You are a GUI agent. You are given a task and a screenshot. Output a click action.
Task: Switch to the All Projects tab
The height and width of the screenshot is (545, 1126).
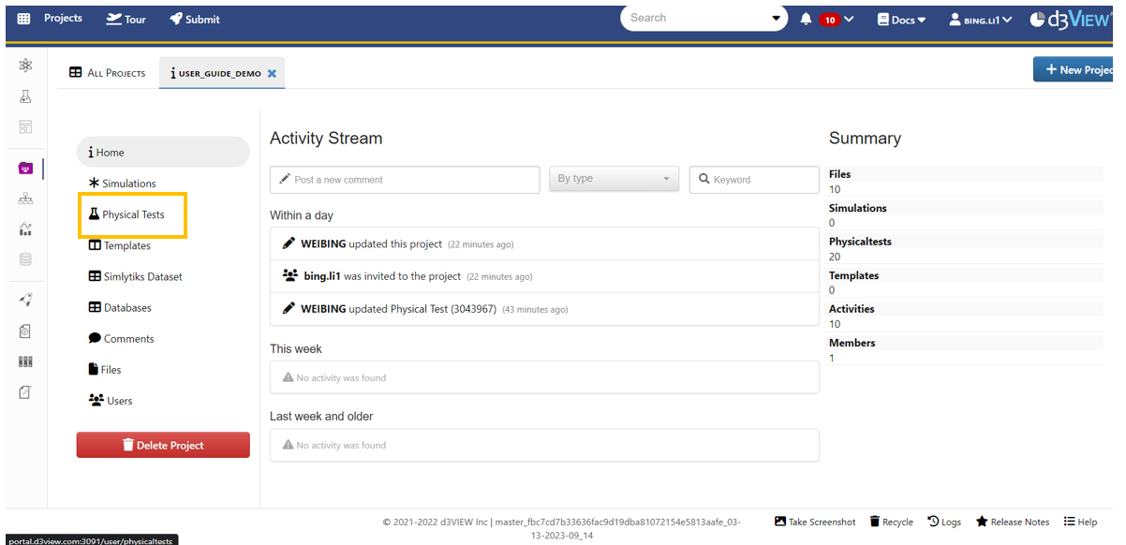[108, 73]
